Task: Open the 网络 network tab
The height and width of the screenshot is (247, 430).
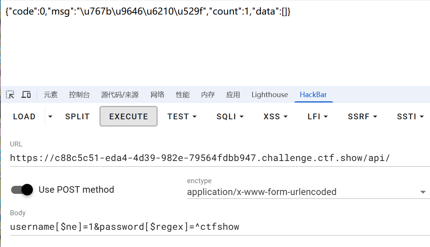Action: (157, 94)
